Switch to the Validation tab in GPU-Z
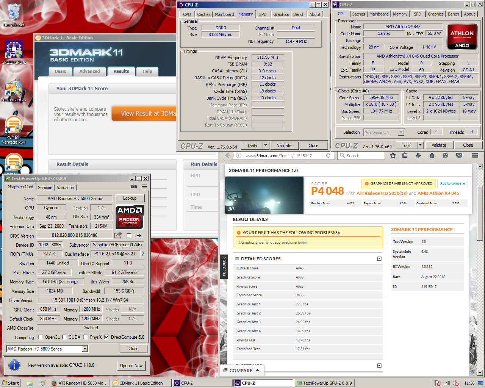The image size is (485, 388). pyautogui.click(x=66, y=188)
